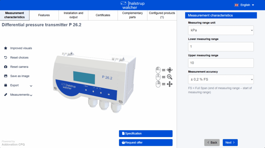Go to Configured products (1) tab
Image resolution: width=265 pixels, height=148 pixels.
point(162,15)
